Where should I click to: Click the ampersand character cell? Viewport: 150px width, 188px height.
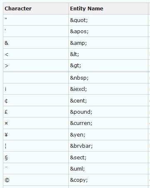pyautogui.click(x=36, y=43)
